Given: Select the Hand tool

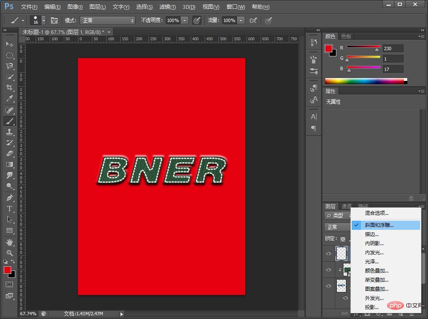Looking at the screenshot, I should (9, 242).
